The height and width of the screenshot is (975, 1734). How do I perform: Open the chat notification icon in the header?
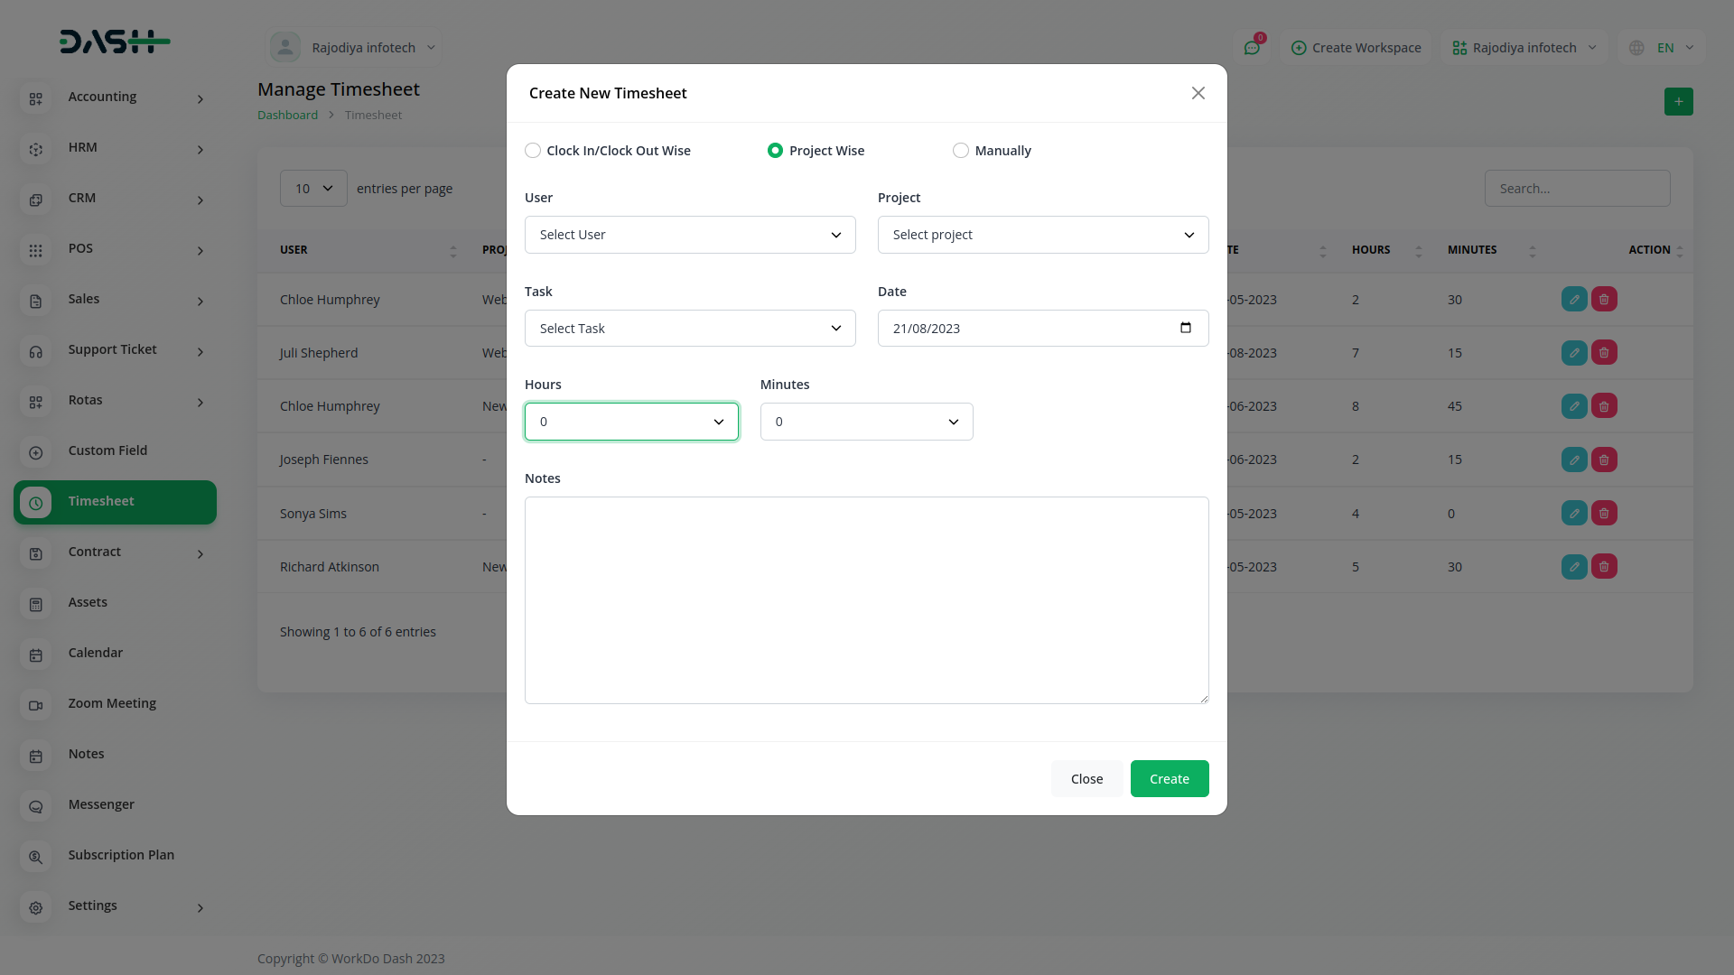click(x=1253, y=47)
